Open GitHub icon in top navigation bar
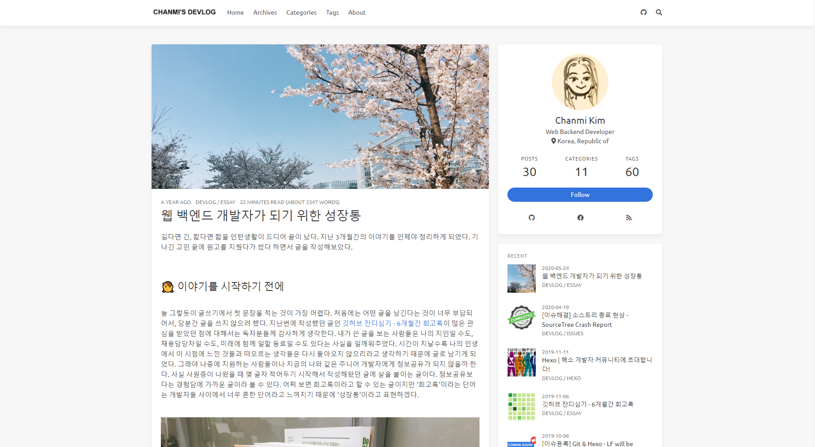The width and height of the screenshot is (815, 447). click(x=643, y=12)
